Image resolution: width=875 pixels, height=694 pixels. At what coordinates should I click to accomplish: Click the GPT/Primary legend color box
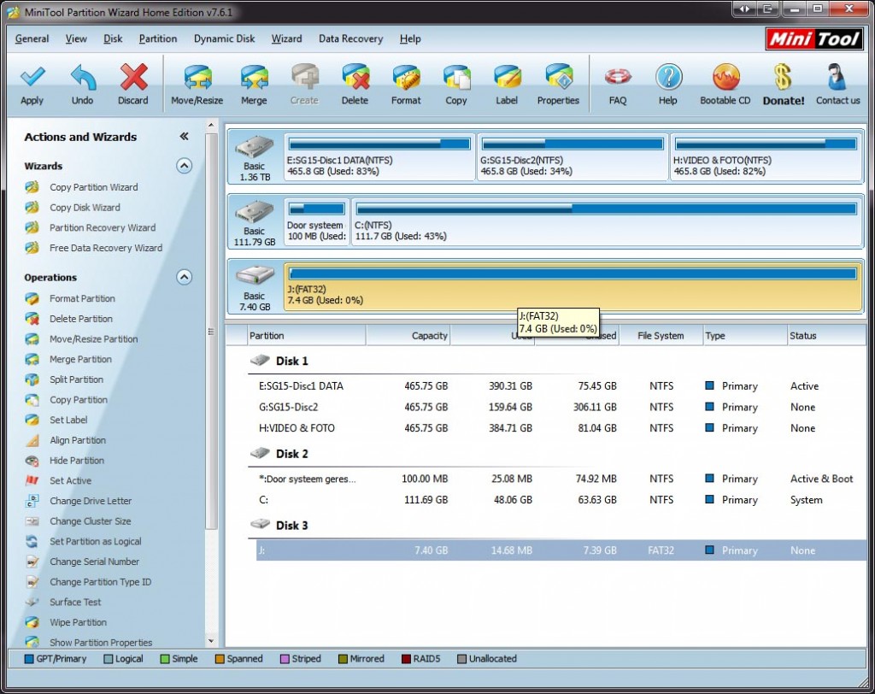(x=29, y=659)
